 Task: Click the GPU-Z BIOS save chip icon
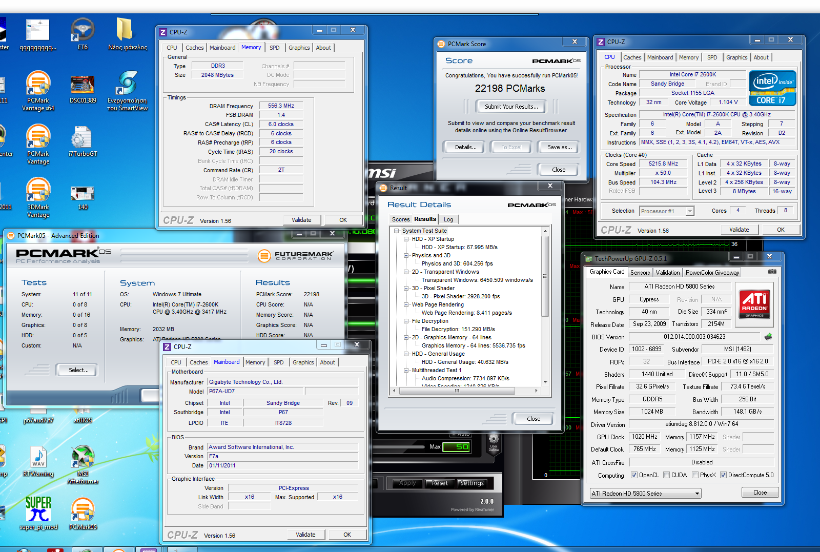[768, 337]
